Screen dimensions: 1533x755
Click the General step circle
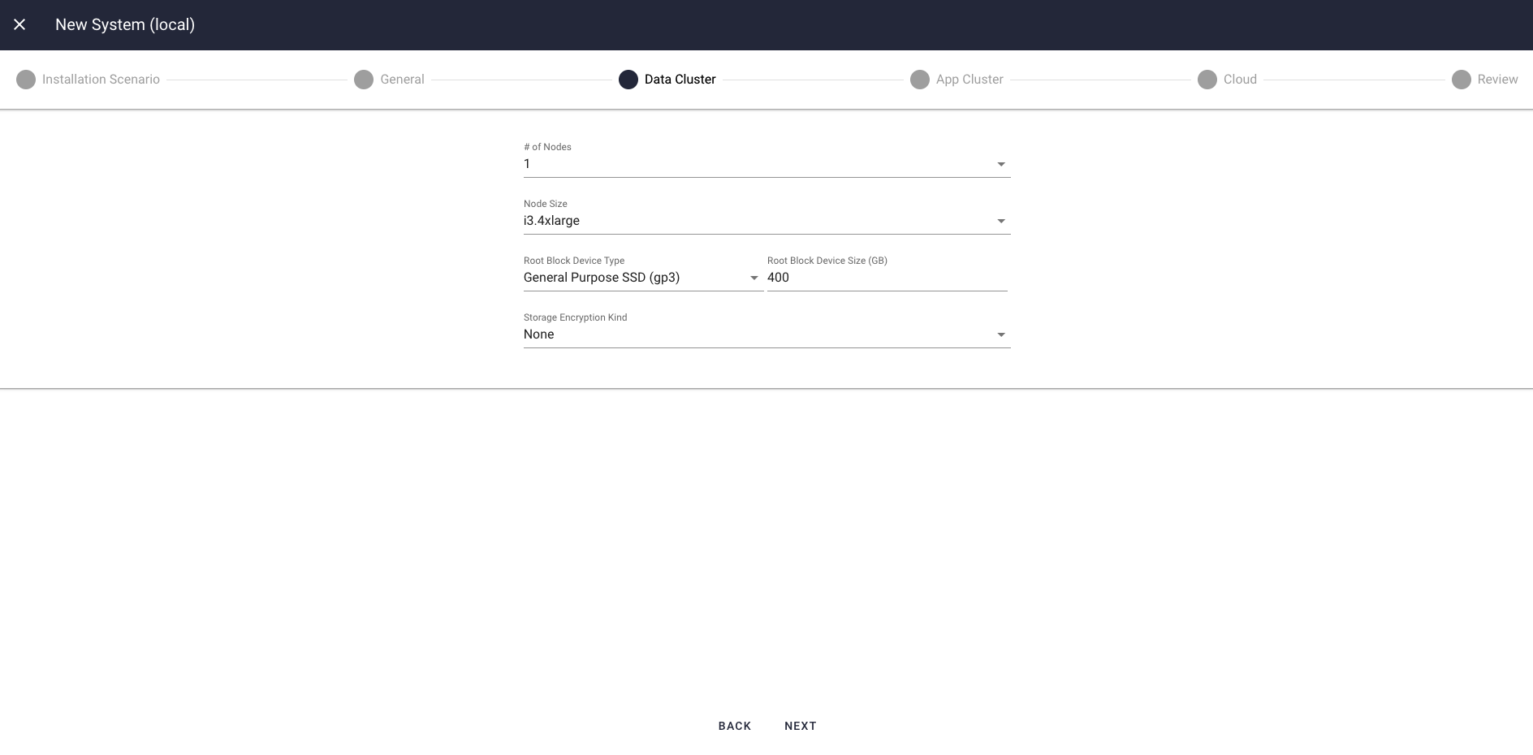point(363,79)
